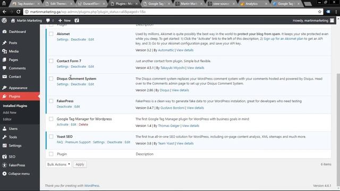Switch to view-source browser tab
The image size is (340, 191).
(x=222, y=4)
